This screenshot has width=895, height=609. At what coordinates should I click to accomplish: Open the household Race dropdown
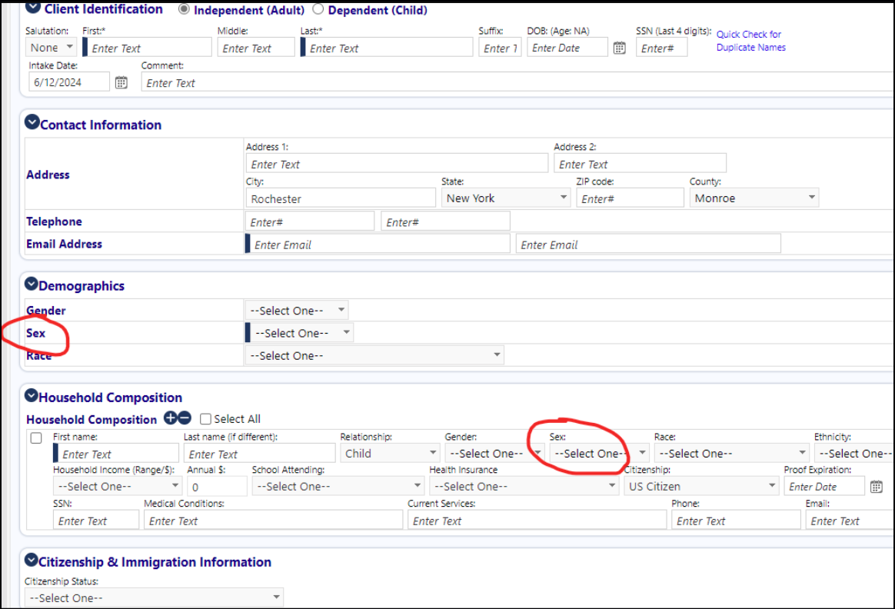(x=732, y=453)
